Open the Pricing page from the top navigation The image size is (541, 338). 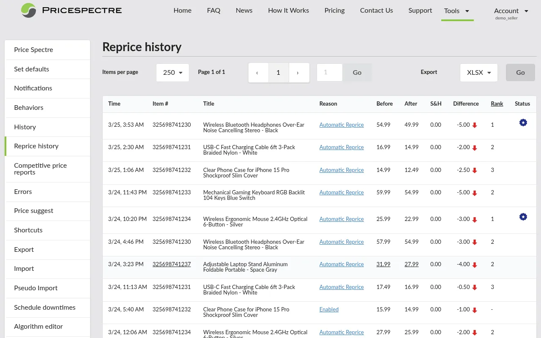pos(334,11)
